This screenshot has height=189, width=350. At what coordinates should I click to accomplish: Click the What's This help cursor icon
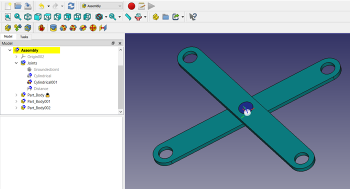pos(193,17)
